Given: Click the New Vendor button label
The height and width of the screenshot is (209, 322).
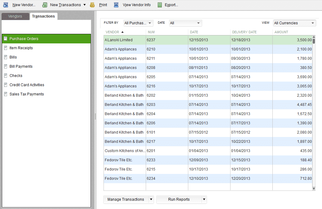Looking at the screenshot, I should click(x=24, y=5).
